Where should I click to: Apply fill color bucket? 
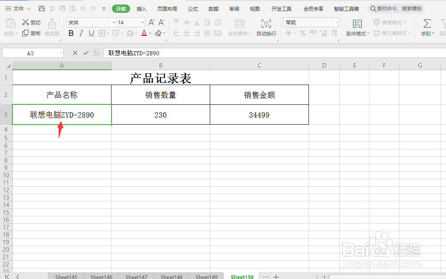pyautogui.click(x=130, y=33)
